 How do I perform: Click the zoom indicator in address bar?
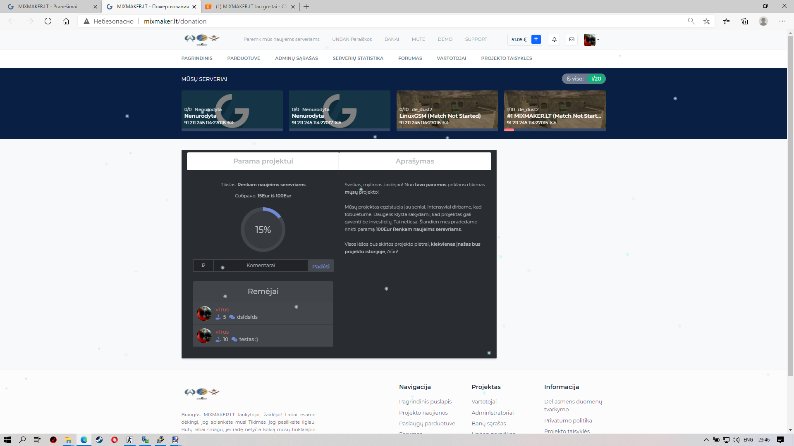[x=691, y=21]
